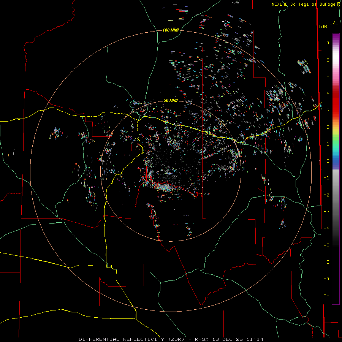
Task: Click the -4 value on the dB scale
Action: coord(326,228)
